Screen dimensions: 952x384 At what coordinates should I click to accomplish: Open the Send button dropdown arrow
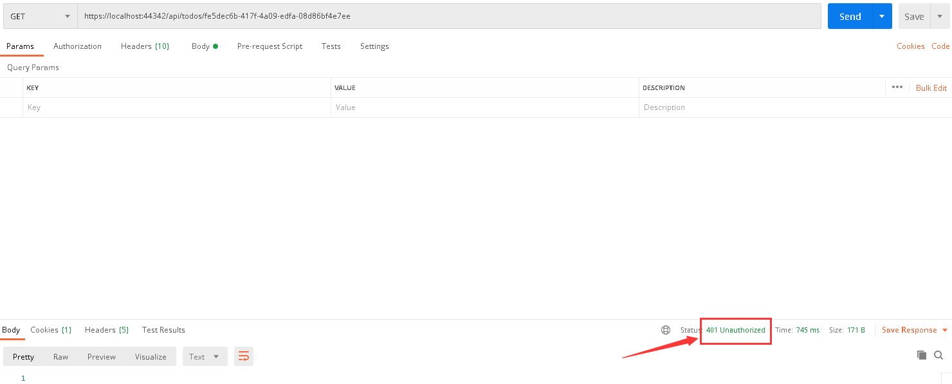(x=882, y=17)
